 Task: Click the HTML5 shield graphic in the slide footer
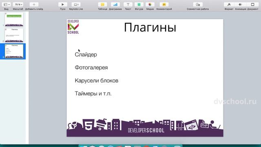pyautogui.click(x=88, y=125)
